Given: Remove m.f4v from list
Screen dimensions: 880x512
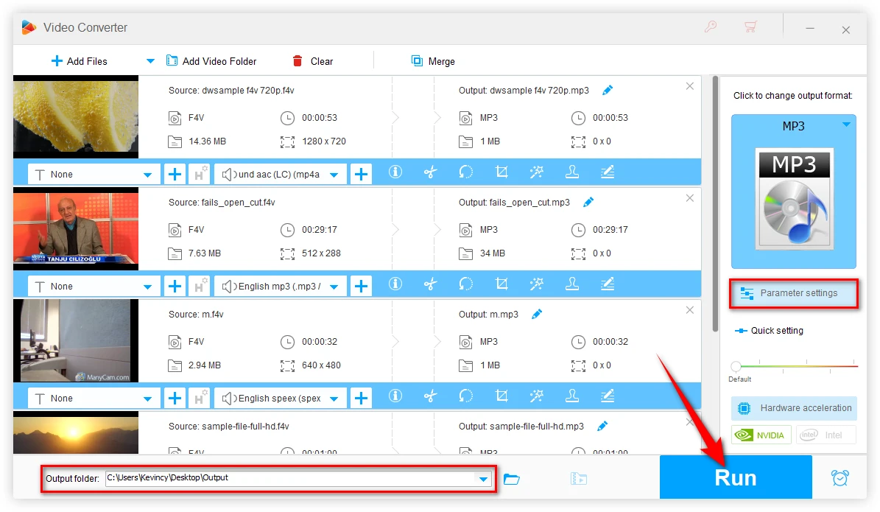Looking at the screenshot, I should [x=690, y=310].
